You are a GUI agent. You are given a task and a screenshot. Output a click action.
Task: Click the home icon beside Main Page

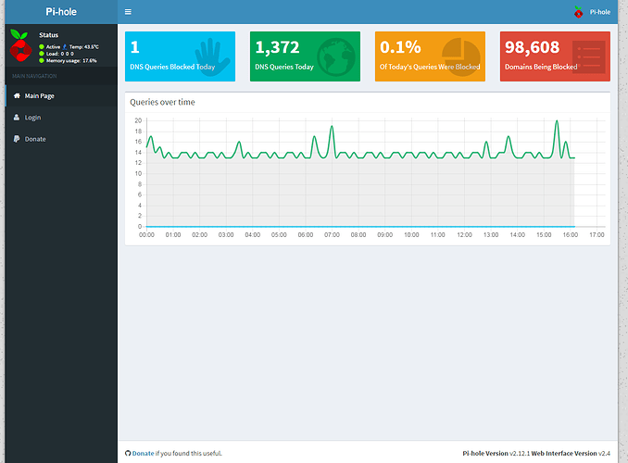click(x=17, y=95)
